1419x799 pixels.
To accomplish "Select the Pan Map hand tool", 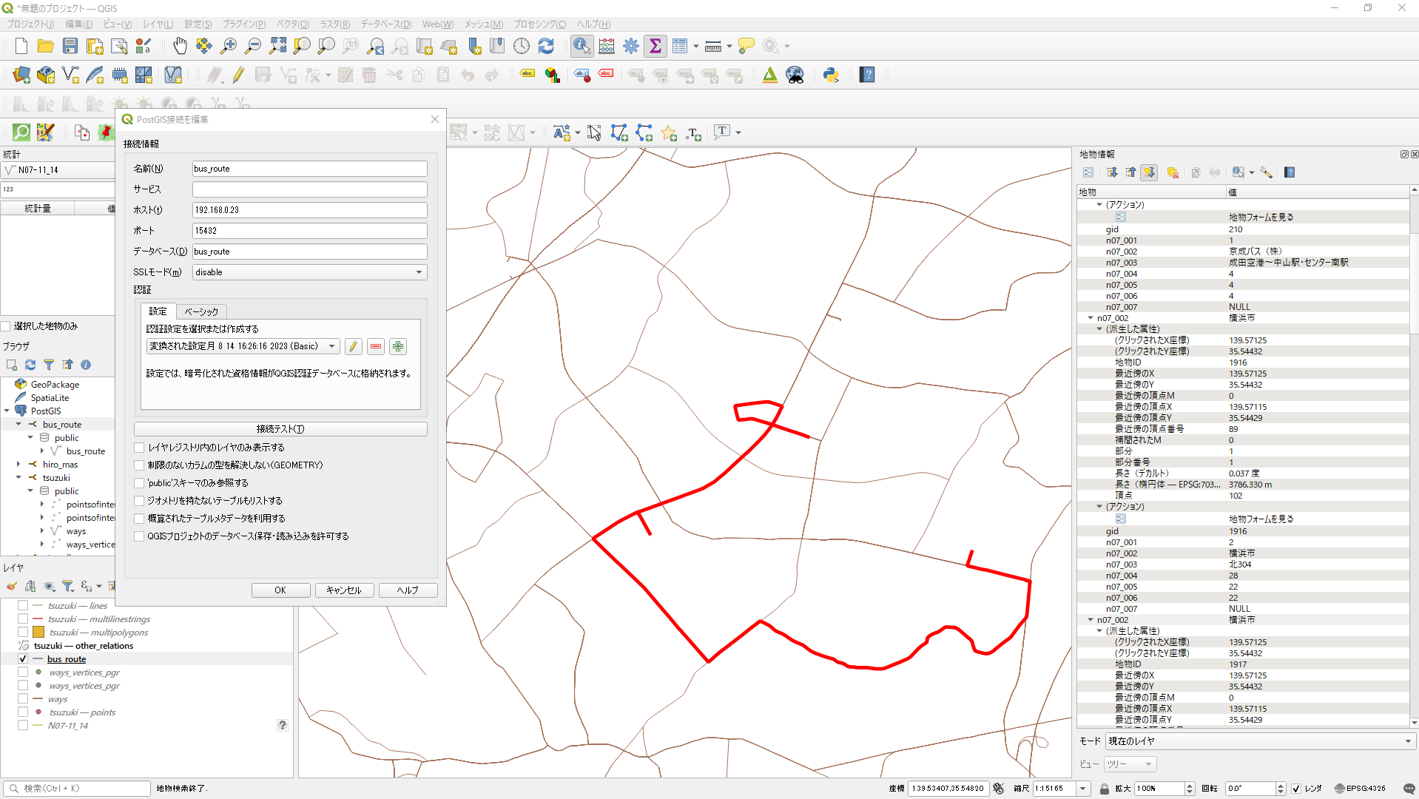I will click(x=180, y=46).
